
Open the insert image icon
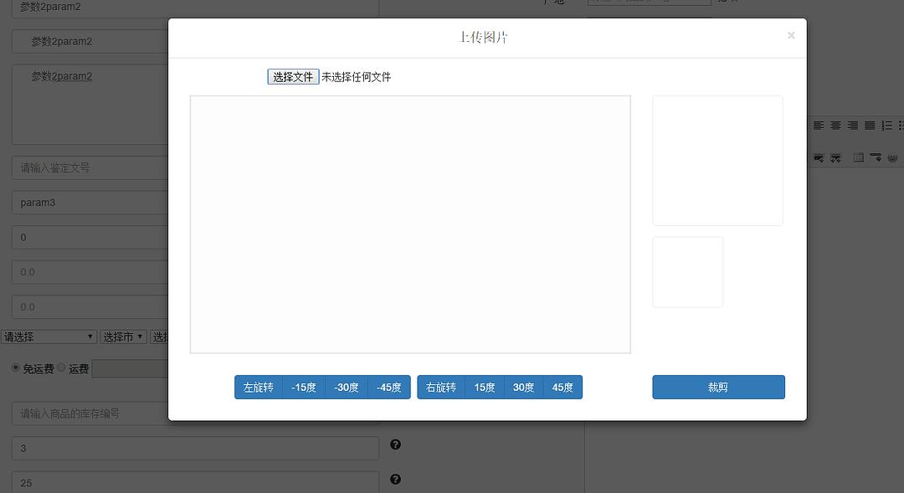point(818,157)
